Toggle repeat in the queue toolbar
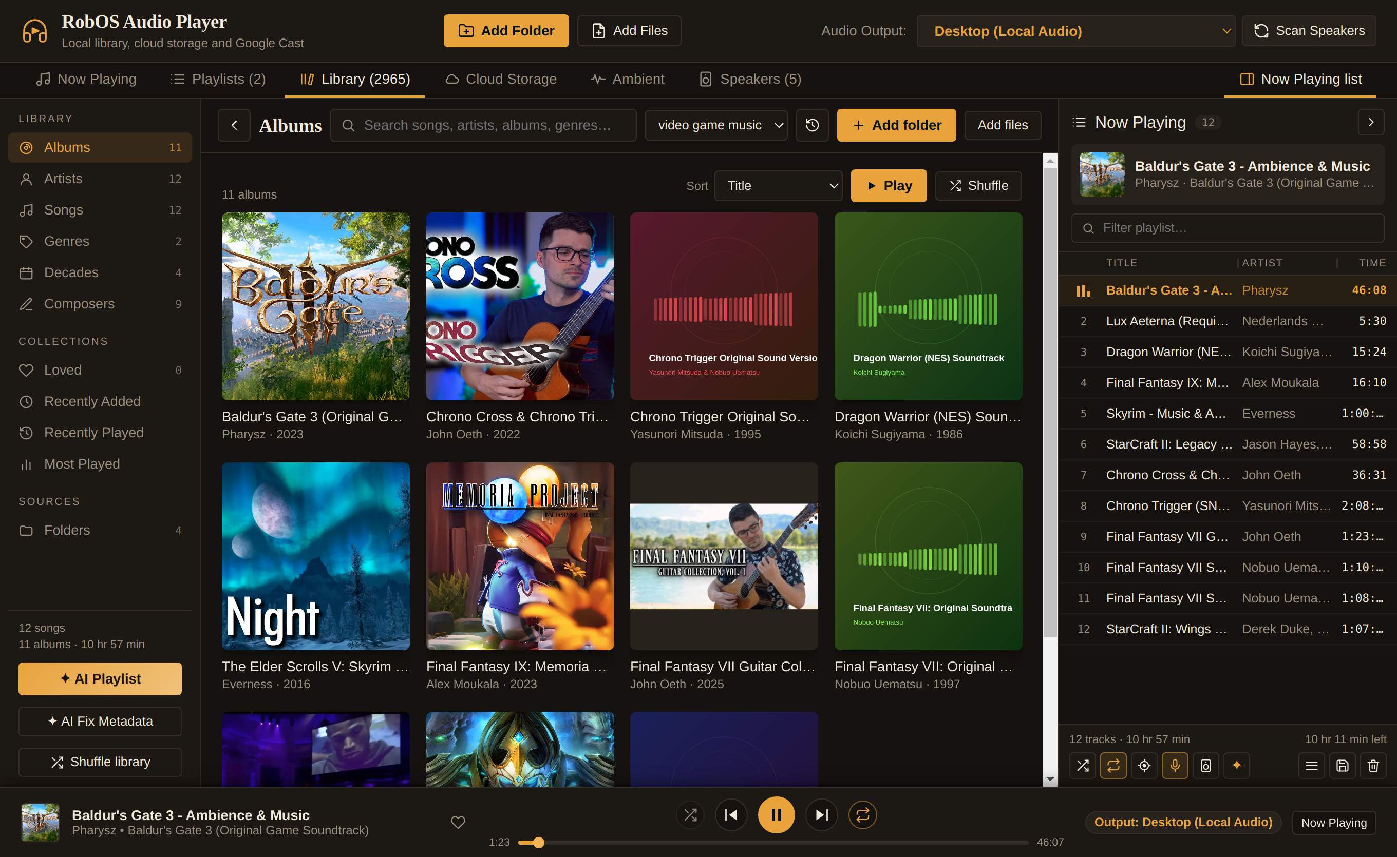1397x857 pixels. 1113,766
